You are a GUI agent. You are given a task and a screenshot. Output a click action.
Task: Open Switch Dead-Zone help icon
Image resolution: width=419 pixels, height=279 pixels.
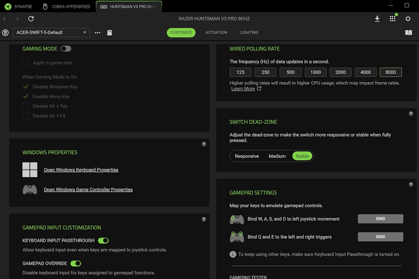411,113
